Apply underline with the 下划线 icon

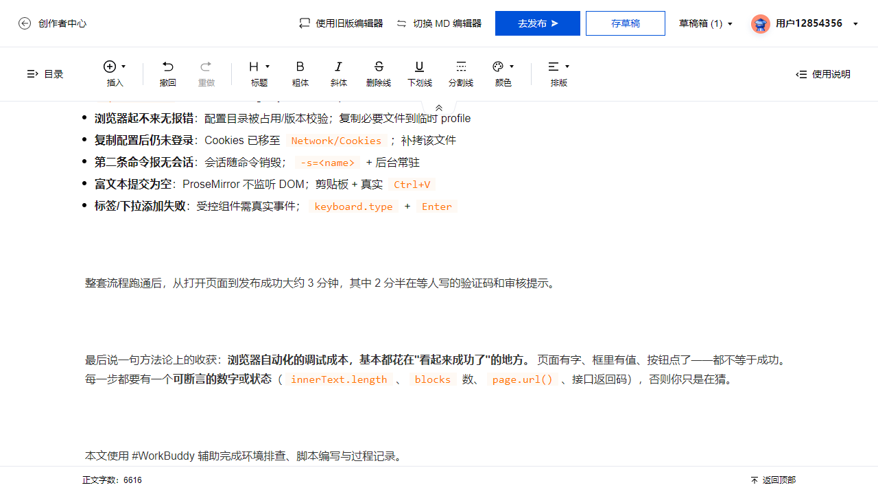coord(419,67)
